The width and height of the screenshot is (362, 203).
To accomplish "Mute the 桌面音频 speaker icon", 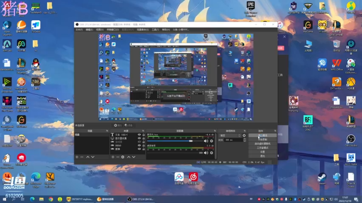I will point(206,153).
